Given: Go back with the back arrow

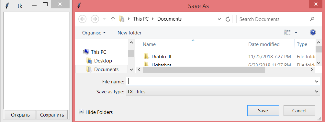Looking at the screenshot, I should [82, 19].
